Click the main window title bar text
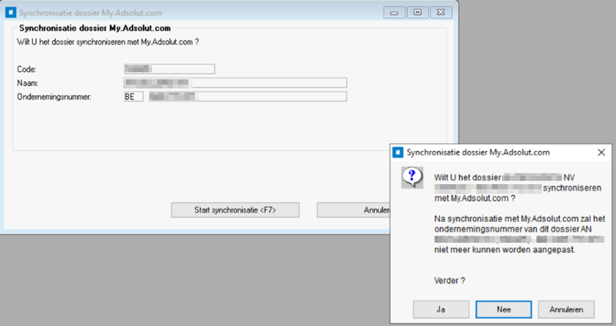Viewport: 616px width, 326px height. click(x=91, y=12)
